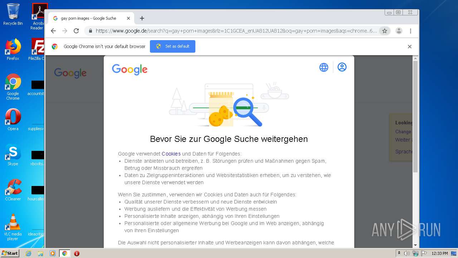Image resolution: width=458 pixels, height=258 pixels.
Task: Open the Windows Start menu
Action: (x=10, y=253)
